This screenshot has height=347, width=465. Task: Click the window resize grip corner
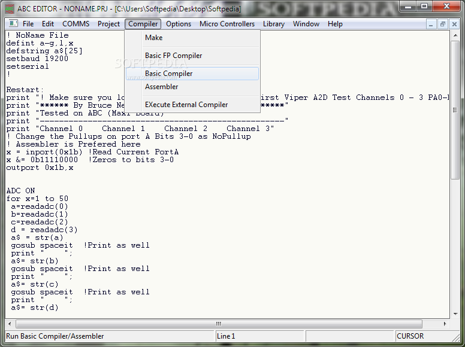(456, 337)
